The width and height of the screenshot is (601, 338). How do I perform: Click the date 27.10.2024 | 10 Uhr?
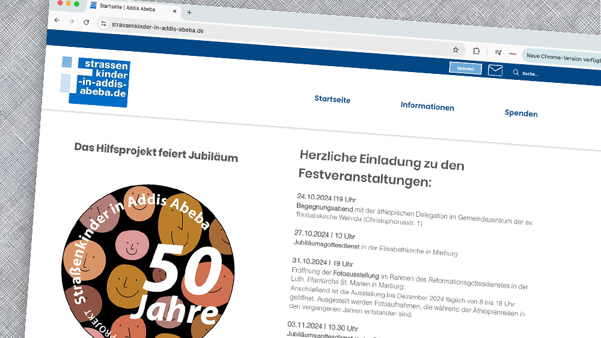pyautogui.click(x=325, y=234)
